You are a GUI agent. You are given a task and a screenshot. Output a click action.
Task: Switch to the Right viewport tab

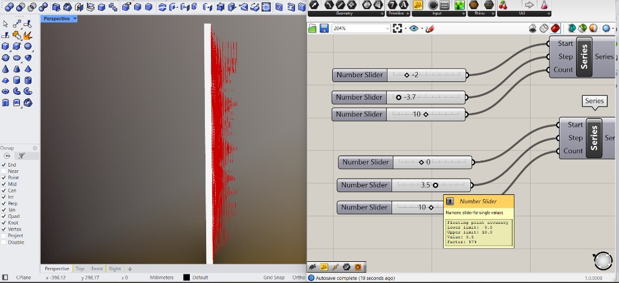coord(115,269)
